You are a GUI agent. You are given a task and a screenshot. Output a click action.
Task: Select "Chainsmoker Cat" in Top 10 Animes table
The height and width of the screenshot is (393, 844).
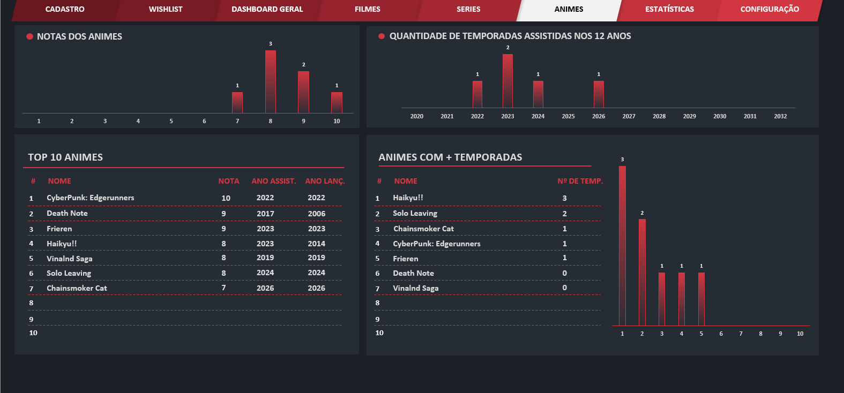click(77, 288)
